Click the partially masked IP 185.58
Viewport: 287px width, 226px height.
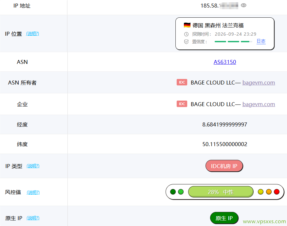tap(219, 6)
